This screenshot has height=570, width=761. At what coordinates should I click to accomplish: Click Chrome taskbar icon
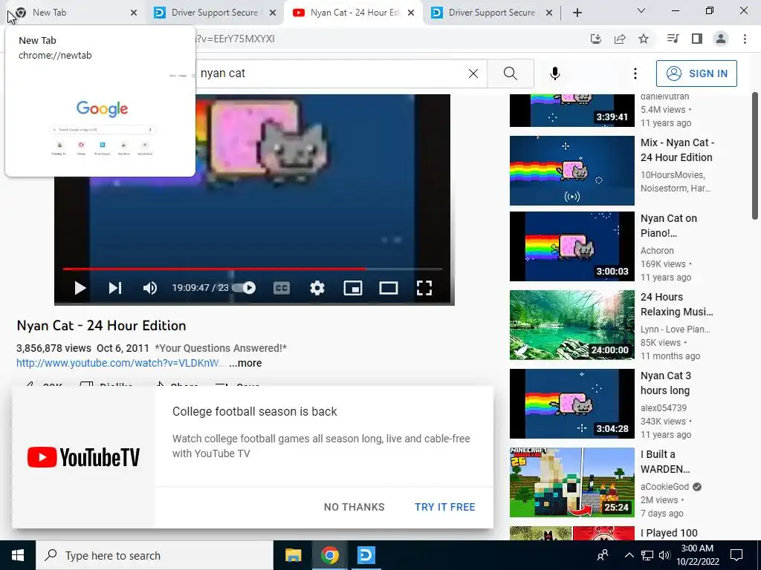329,555
